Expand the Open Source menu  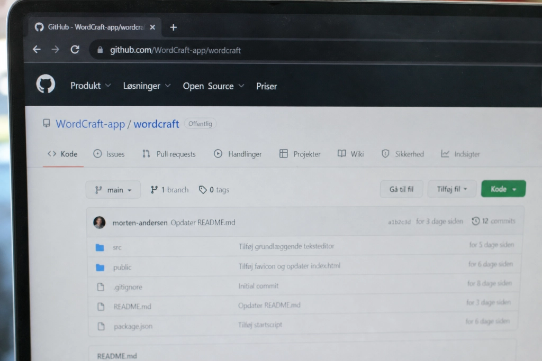click(x=214, y=86)
